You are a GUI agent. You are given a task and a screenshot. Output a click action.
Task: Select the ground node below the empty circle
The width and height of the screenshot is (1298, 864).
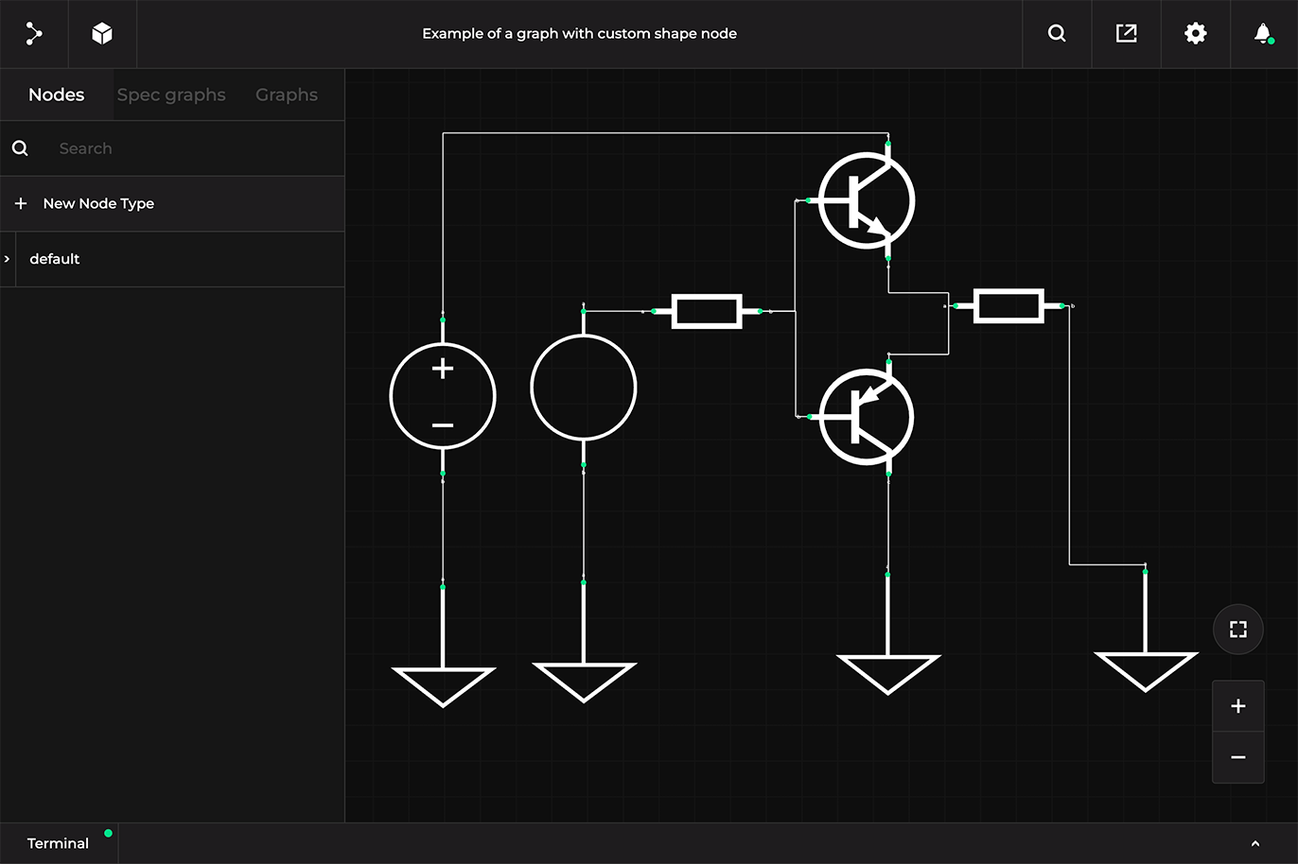(x=584, y=641)
